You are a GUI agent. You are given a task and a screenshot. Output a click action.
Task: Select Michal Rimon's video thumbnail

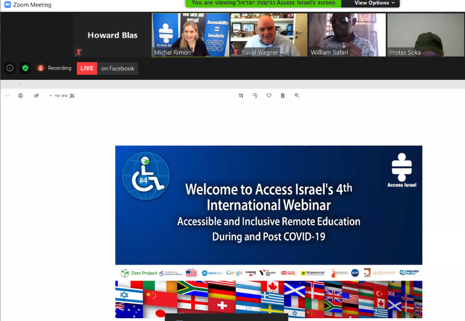(x=190, y=35)
